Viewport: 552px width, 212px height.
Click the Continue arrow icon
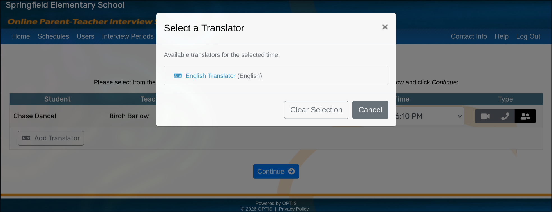click(291, 171)
